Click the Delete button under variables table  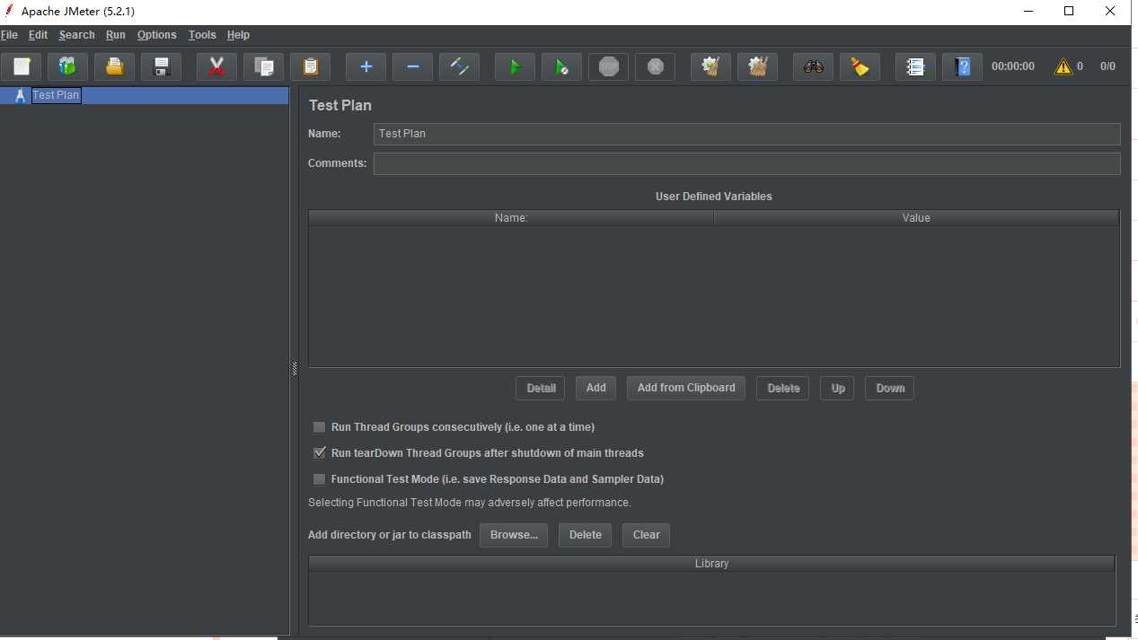pos(783,388)
